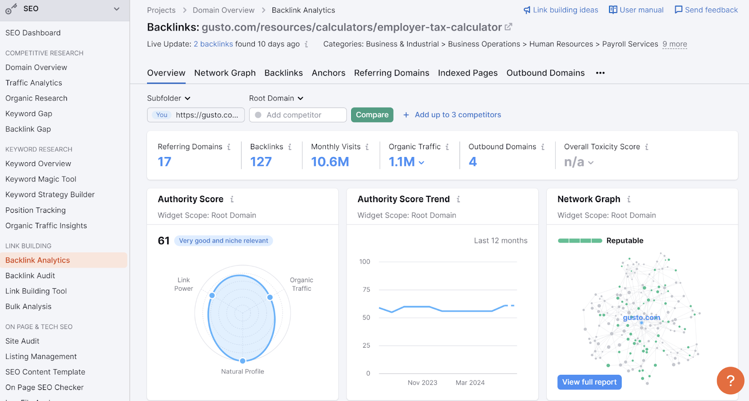Select Backlink Analytics in sidebar
This screenshot has width=749, height=401.
pyautogui.click(x=64, y=260)
